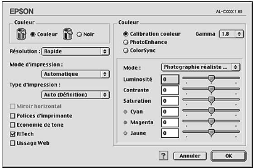This screenshot has width=254, height=168.
Task: Enable Lissage Web checkbox
Action: pyautogui.click(x=13, y=143)
